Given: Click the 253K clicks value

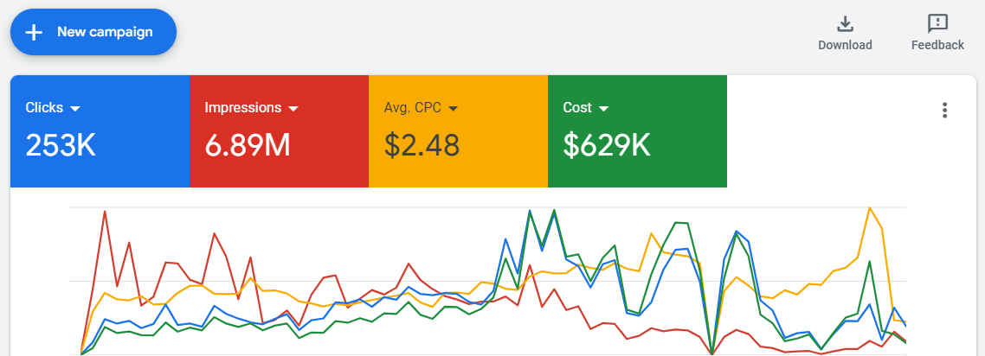Looking at the screenshot, I should pos(61,145).
